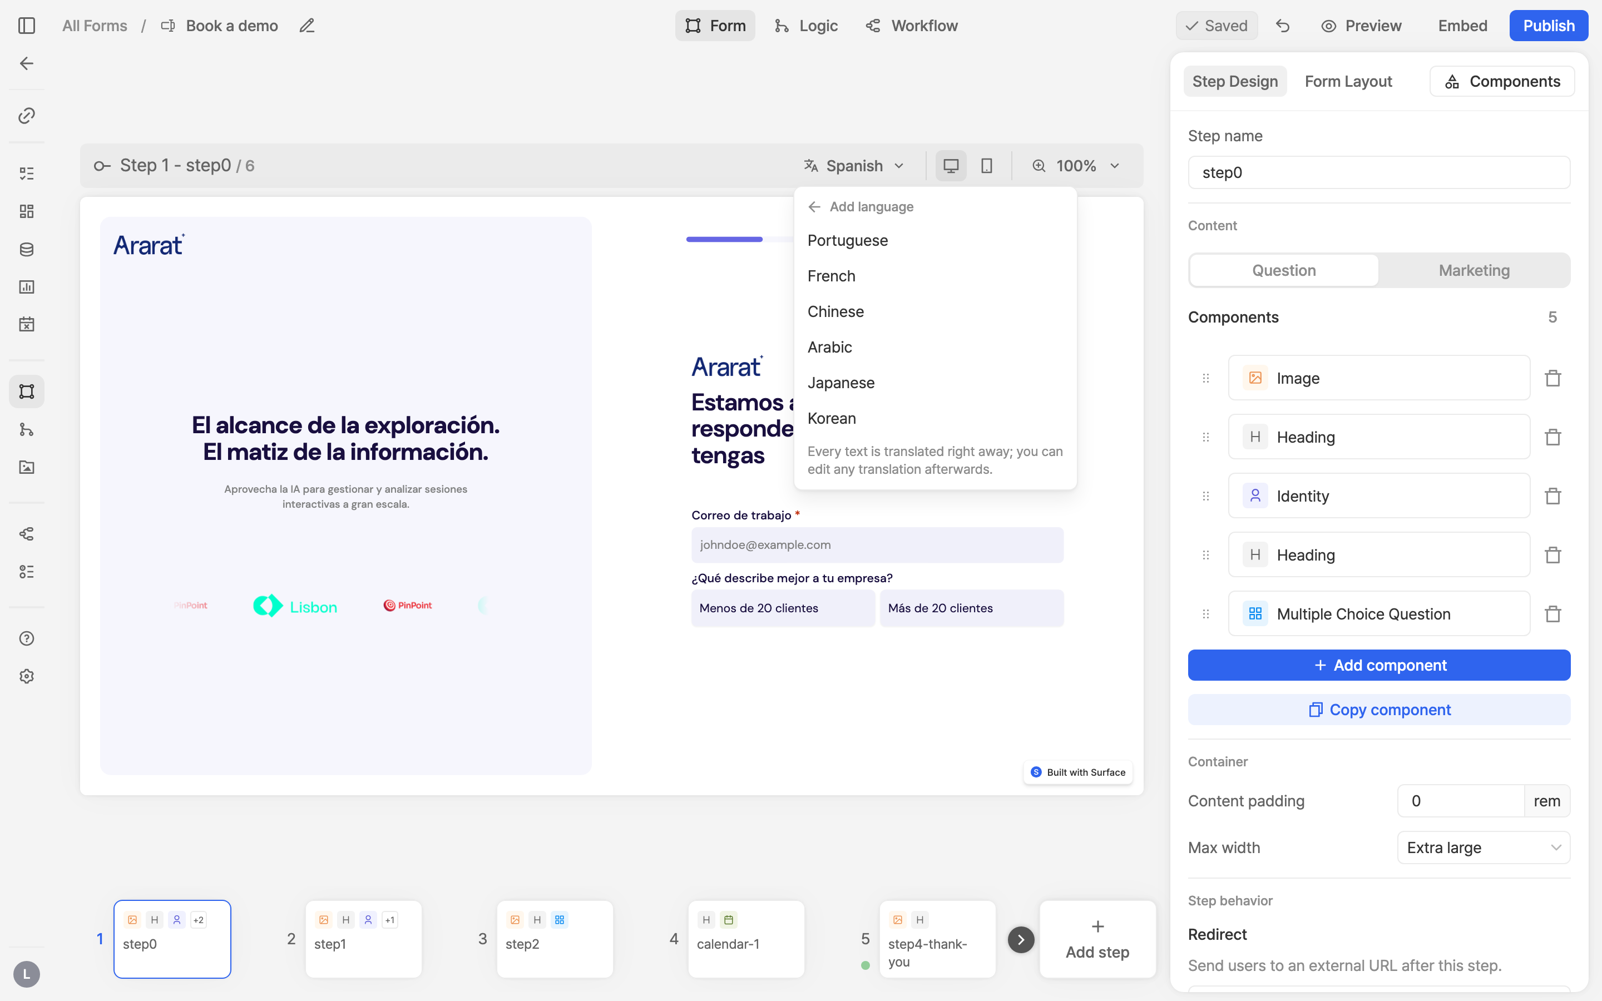The height and width of the screenshot is (1001, 1602).
Task: Click the work email input field
Action: pos(877,545)
